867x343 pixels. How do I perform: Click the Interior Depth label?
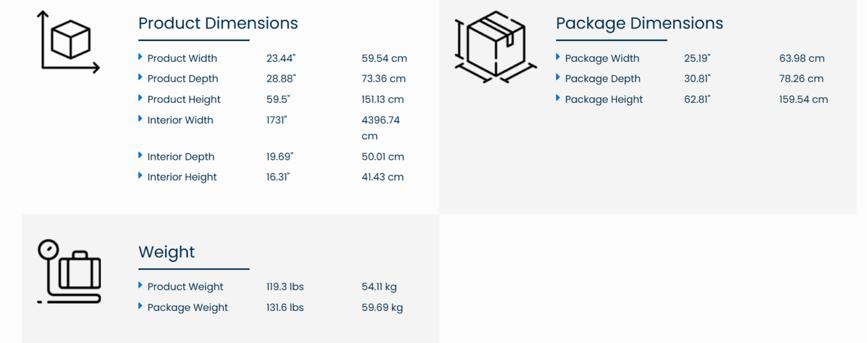(181, 157)
